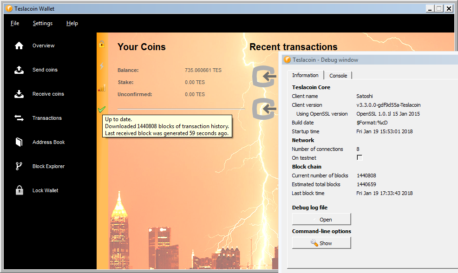Click client version v3.3.0.0-gdf9d55a-Teslacoin
Viewport: 458px width, 273px height.
click(388, 105)
